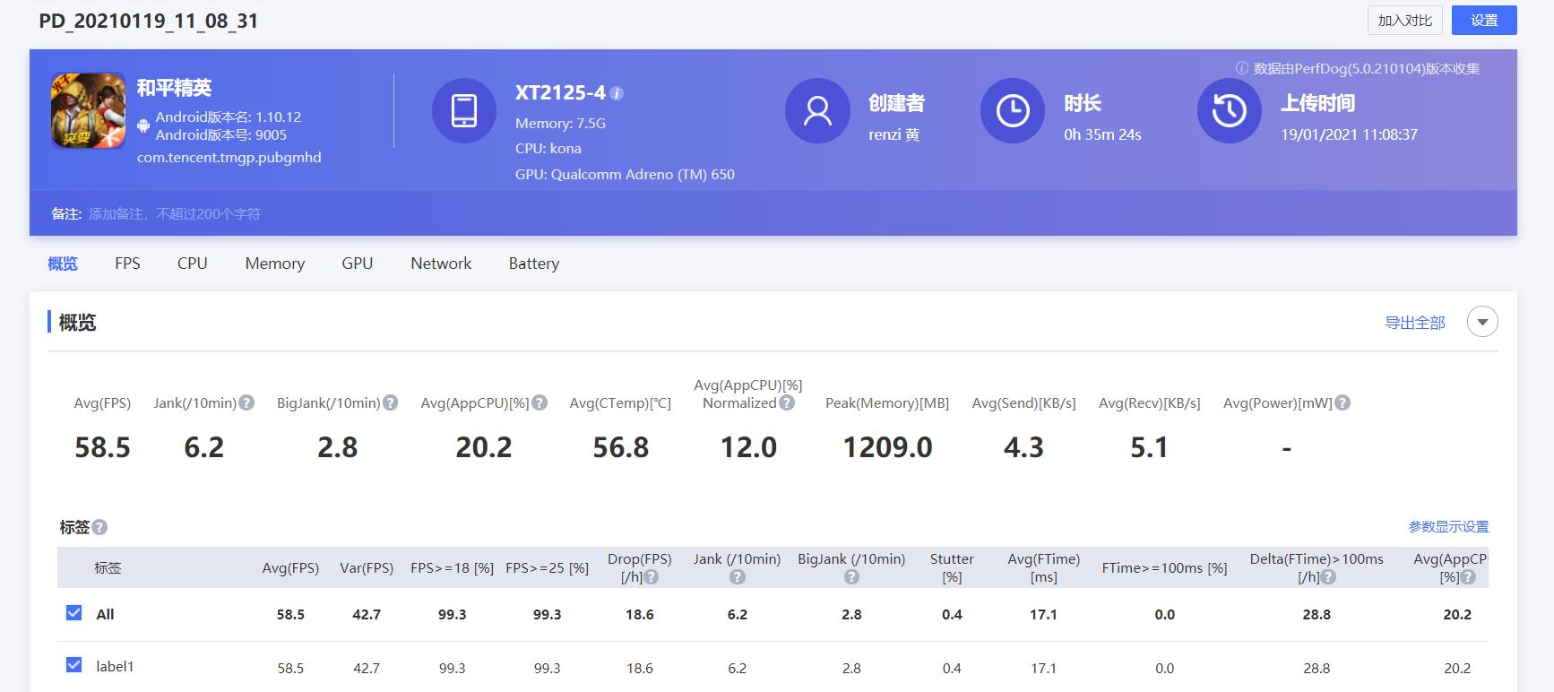
Task: Click the device phone icon
Action: [x=463, y=110]
